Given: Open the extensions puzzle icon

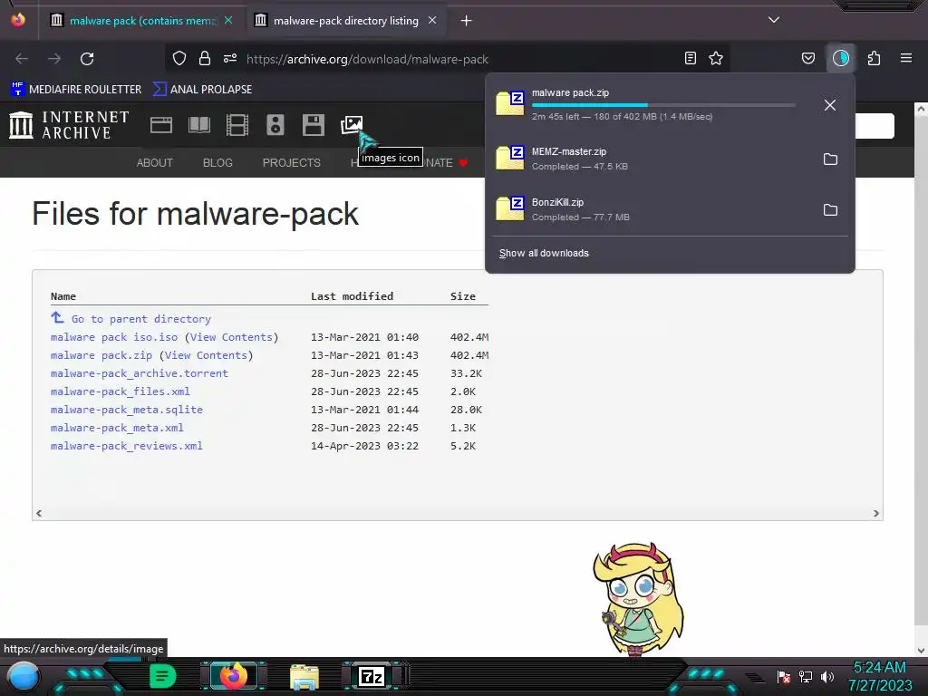Looking at the screenshot, I should pyautogui.click(x=874, y=58).
